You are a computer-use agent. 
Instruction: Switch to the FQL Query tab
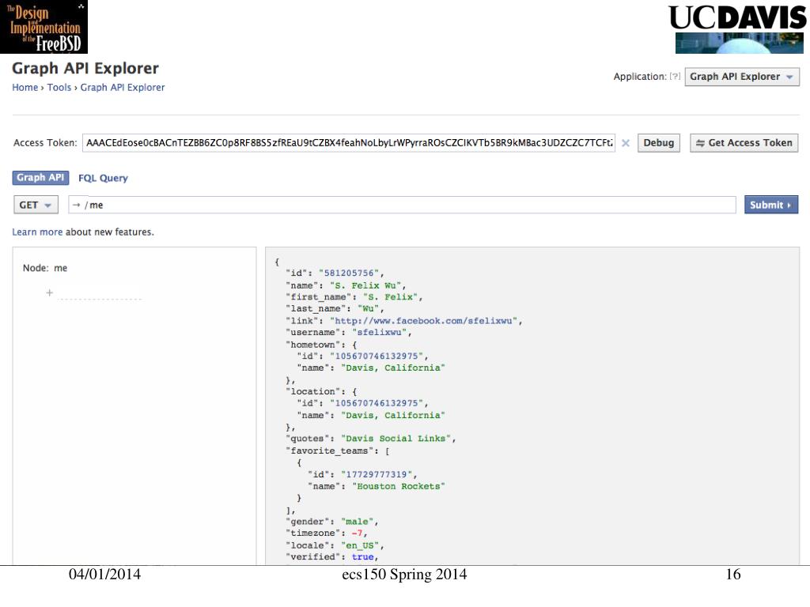(x=103, y=178)
